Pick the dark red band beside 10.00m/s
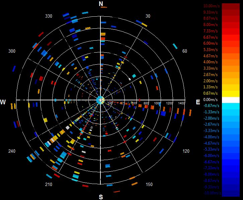The image size is (243, 200). click(231, 6)
